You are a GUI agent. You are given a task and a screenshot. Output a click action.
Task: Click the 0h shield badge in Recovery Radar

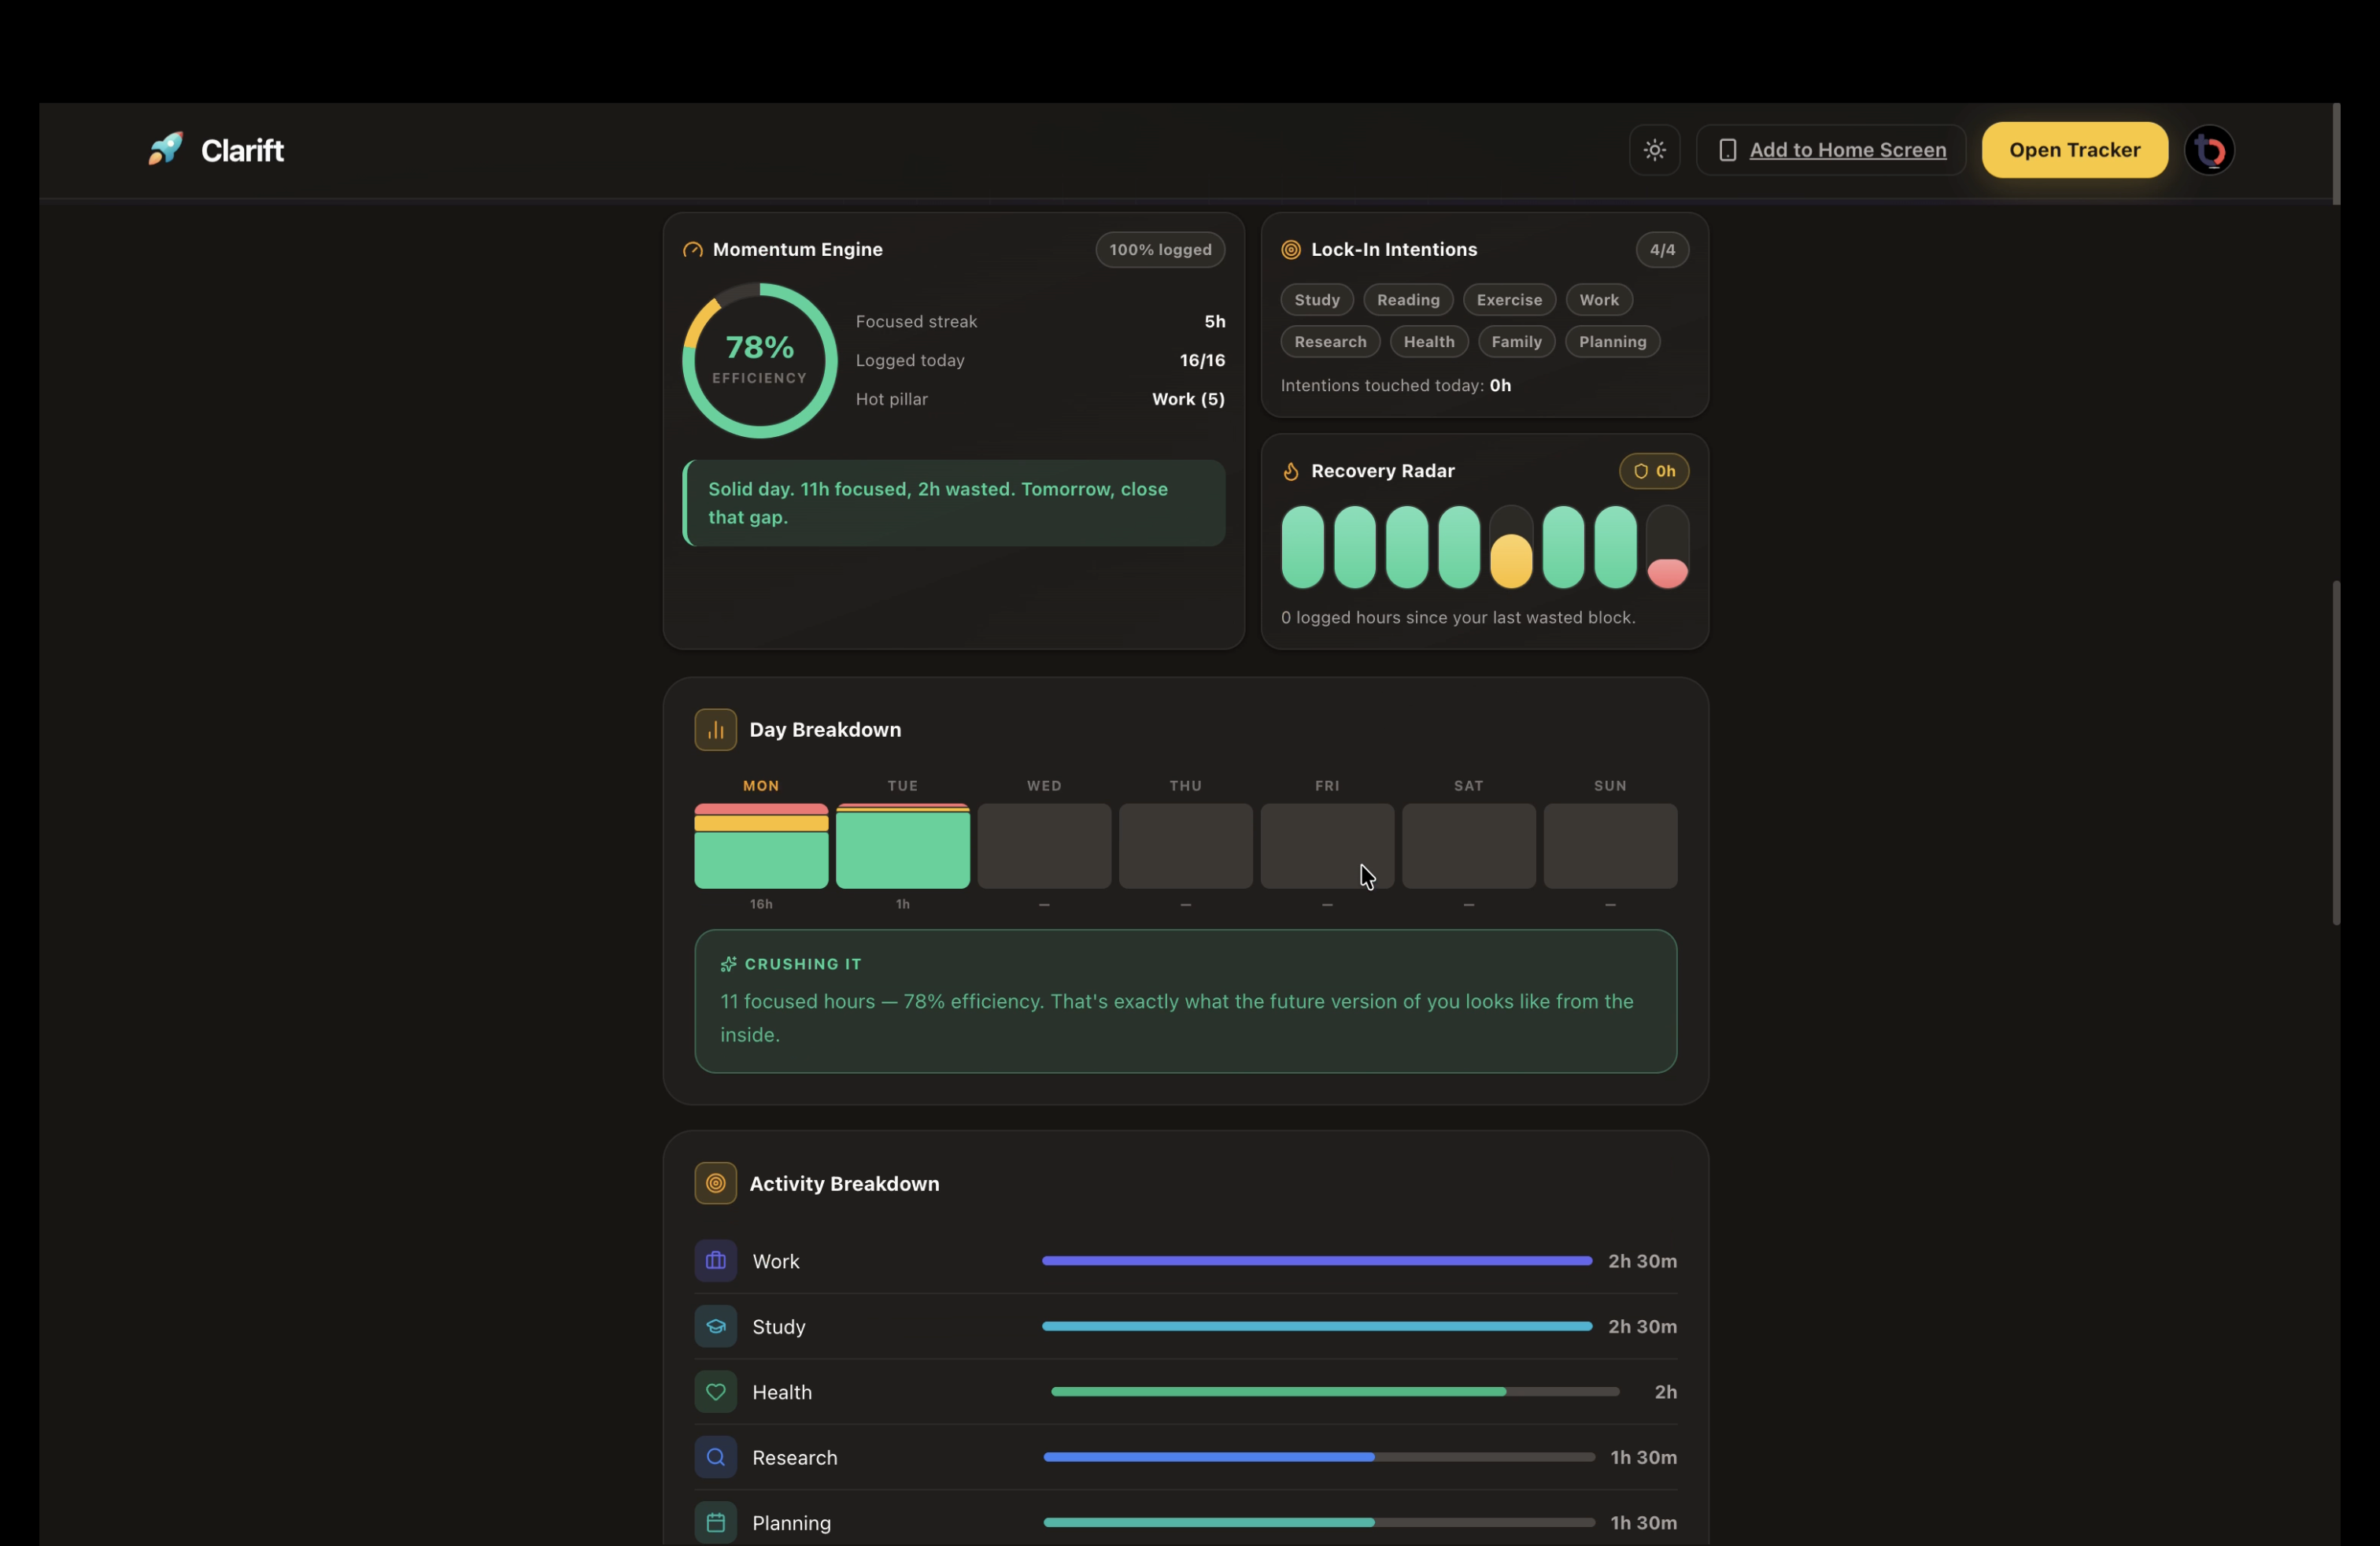click(x=1654, y=471)
